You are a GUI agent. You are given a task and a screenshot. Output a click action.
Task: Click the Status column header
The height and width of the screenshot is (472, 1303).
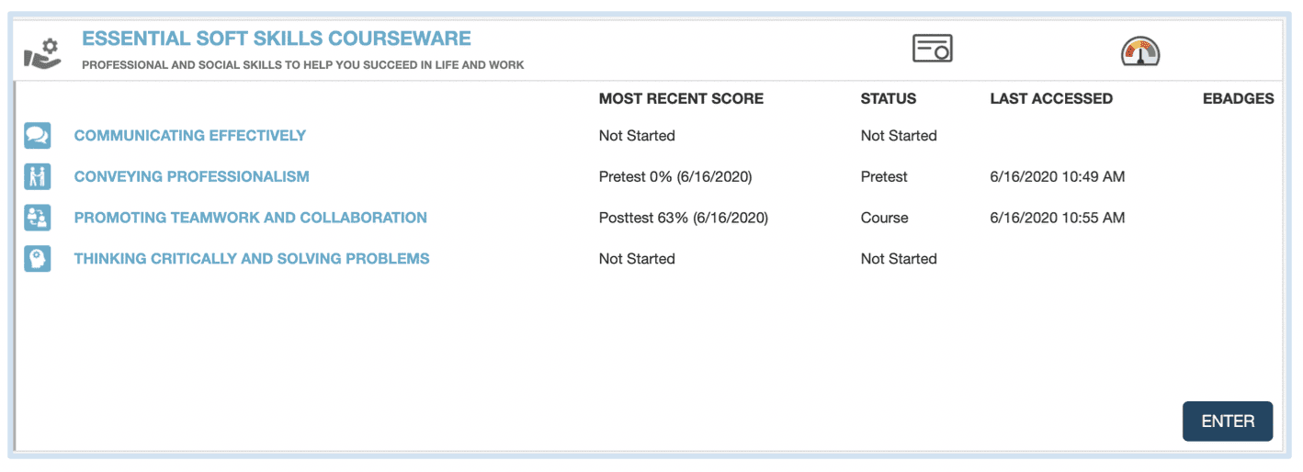tap(888, 98)
